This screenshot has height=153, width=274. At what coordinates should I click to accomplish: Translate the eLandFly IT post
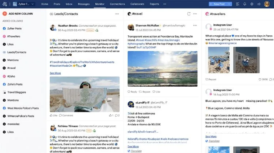click(x=135, y=151)
